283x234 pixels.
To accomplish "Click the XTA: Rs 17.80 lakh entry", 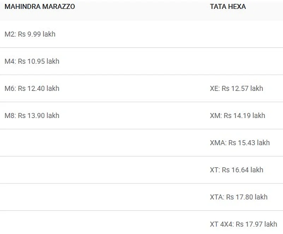I will [238, 197].
